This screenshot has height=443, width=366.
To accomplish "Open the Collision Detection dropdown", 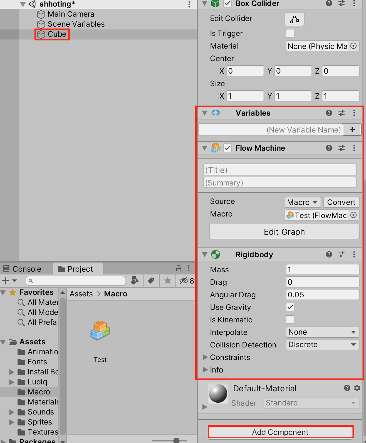I will (322, 345).
